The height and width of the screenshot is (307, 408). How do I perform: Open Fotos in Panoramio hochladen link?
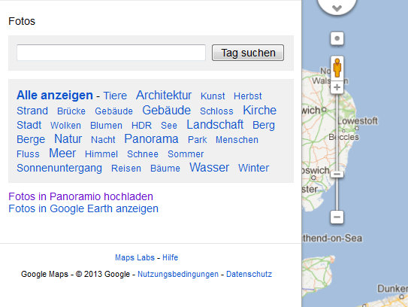80,196
